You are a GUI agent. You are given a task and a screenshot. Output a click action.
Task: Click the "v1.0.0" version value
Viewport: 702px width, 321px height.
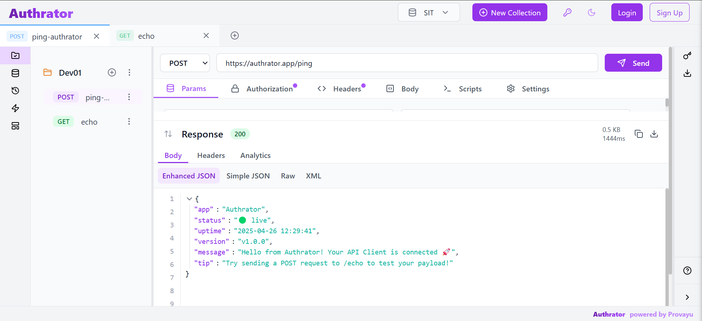click(x=254, y=242)
